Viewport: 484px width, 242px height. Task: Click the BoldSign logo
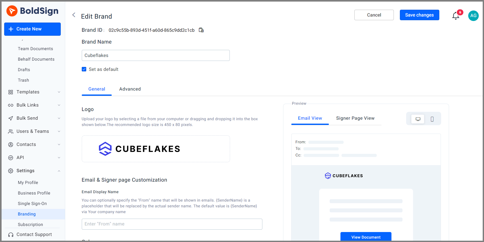coord(32,11)
